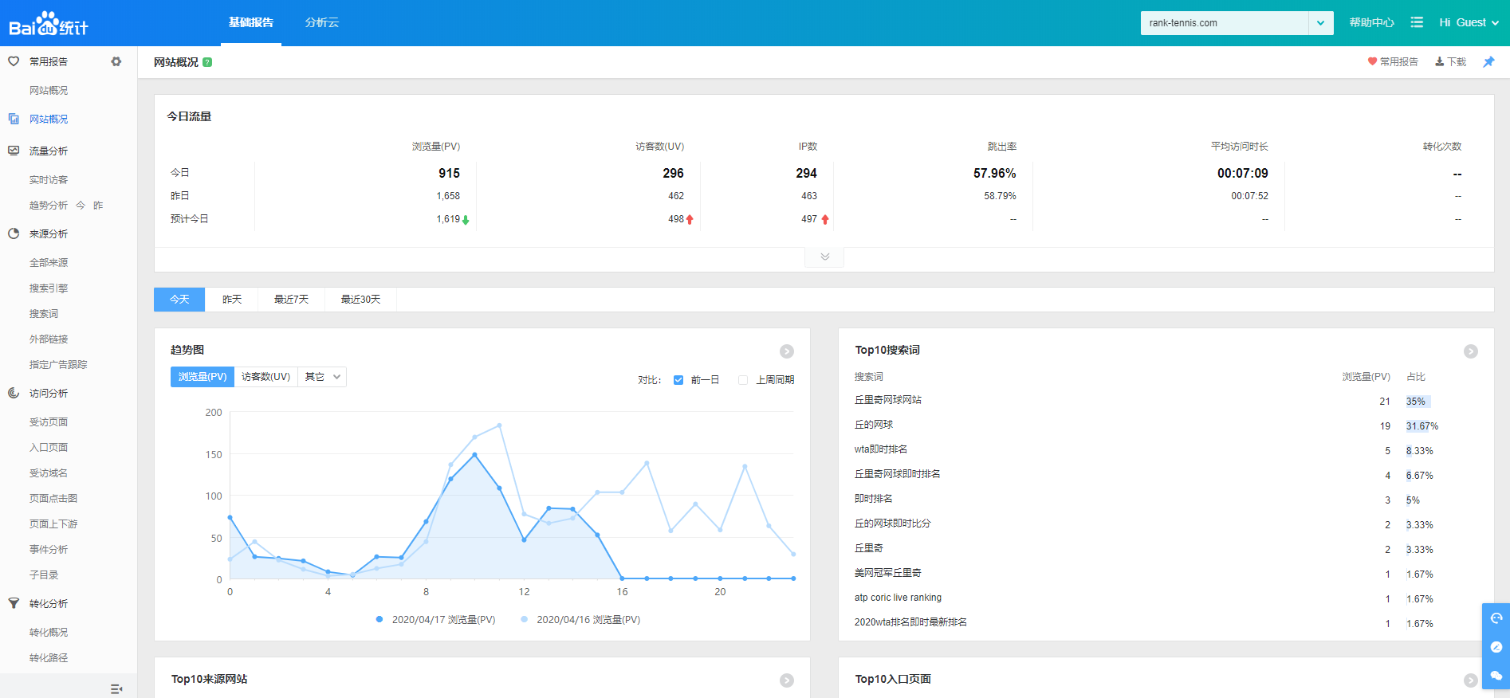Click the red up arrow beside 497
This screenshot has width=1510, height=698.
825,219
